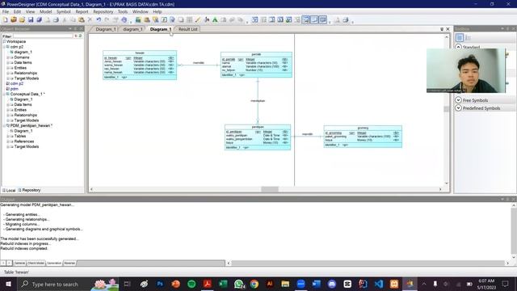Screen dimensions: 517x291
Task: Expand the References folder in object browser
Action: pos(8,141)
